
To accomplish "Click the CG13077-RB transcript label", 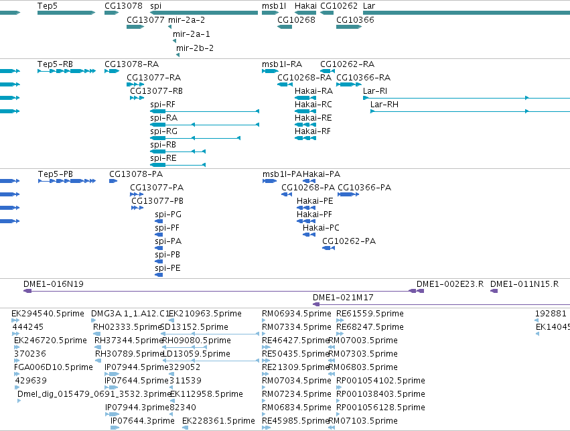I will pyautogui.click(x=156, y=91).
